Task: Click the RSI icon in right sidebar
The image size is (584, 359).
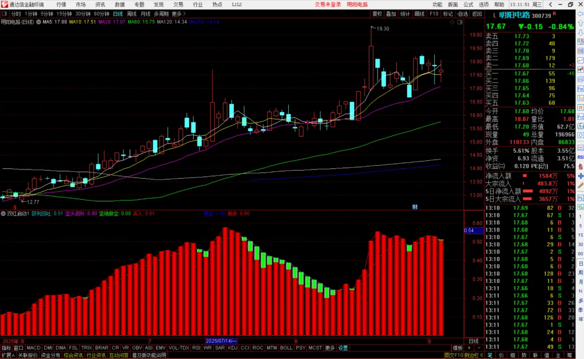Action: point(581,157)
